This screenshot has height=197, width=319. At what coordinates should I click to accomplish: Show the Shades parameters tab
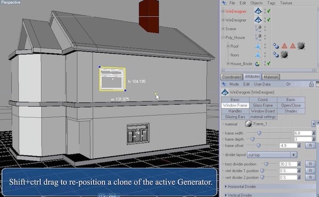click(x=291, y=111)
